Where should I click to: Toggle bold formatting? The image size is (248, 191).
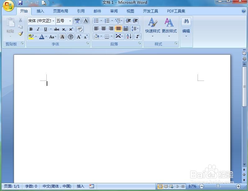tap(31, 29)
